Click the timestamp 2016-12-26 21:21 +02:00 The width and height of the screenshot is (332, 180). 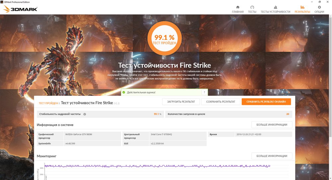pos(249,134)
